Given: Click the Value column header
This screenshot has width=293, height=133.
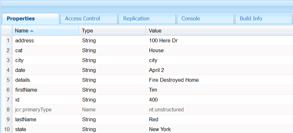Looking at the screenshot, I should pyautogui.click(x=155, y=31).
